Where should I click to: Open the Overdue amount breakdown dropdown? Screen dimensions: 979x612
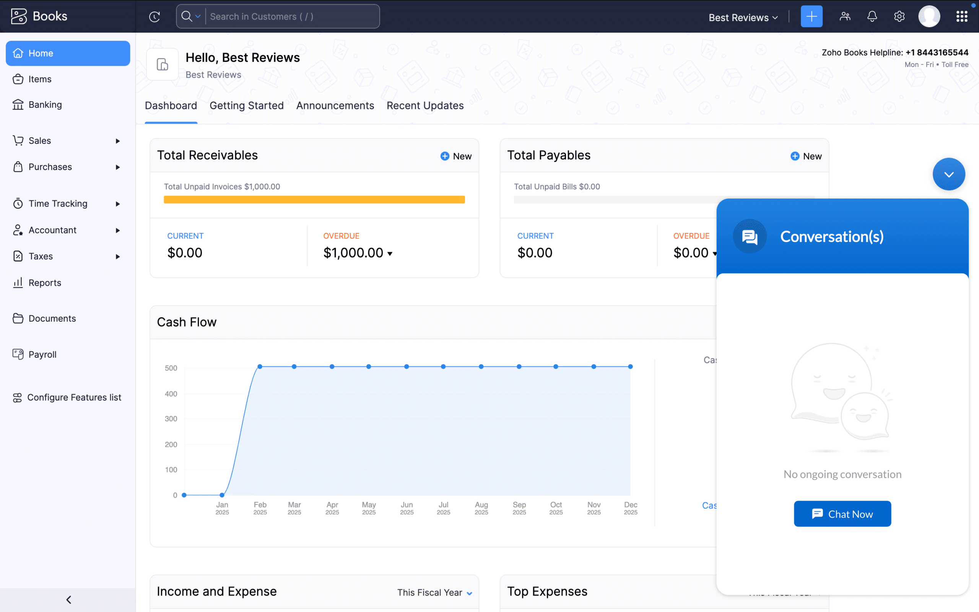point(390,253)
